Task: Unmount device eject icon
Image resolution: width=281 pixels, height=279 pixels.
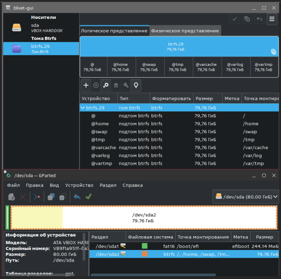Action: (116, 85)
